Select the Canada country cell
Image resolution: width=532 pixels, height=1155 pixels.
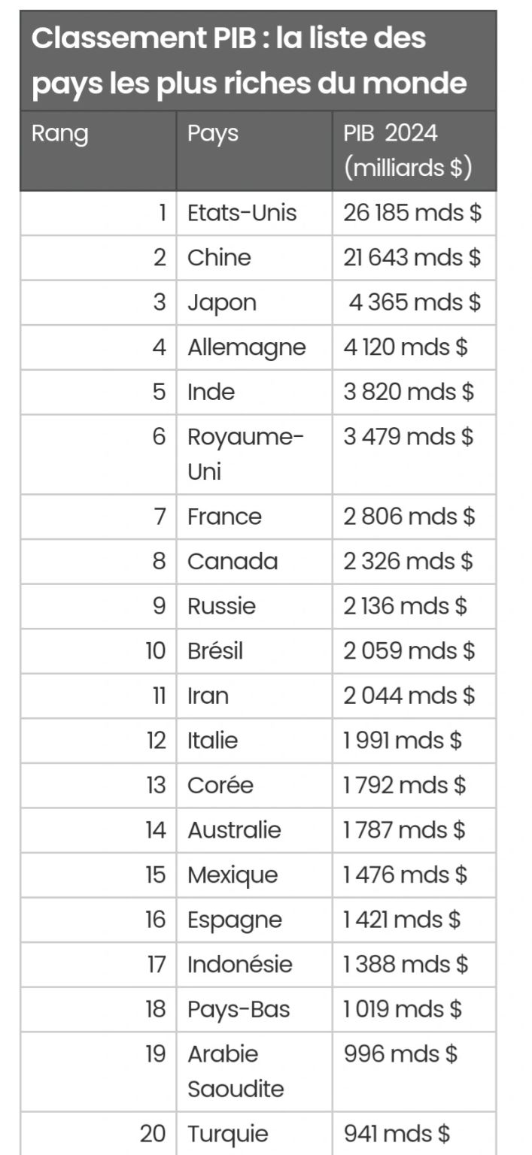pyautogui.click(x=254, y=562)
